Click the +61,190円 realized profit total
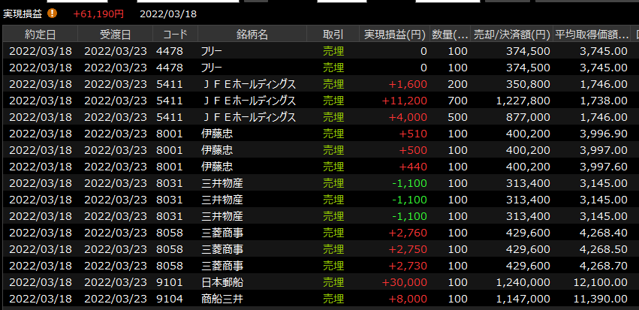 click(98, 14)
